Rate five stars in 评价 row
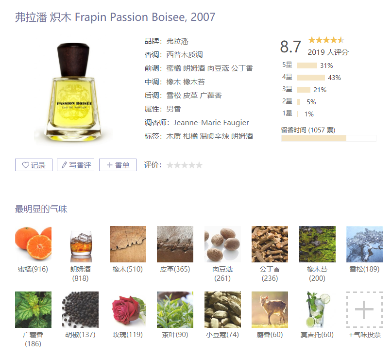The image size is (391, 356). coord(199,165)
